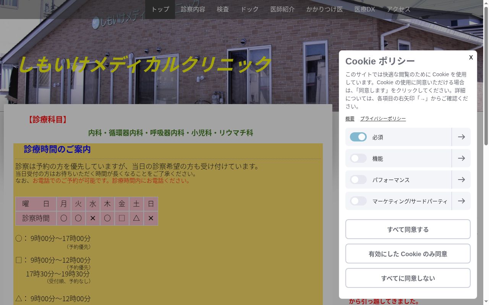Image resolution: width=489 pixels, height=305 pixels.
Task: Click the 月 column header cell
Action: tap(64, 204)
